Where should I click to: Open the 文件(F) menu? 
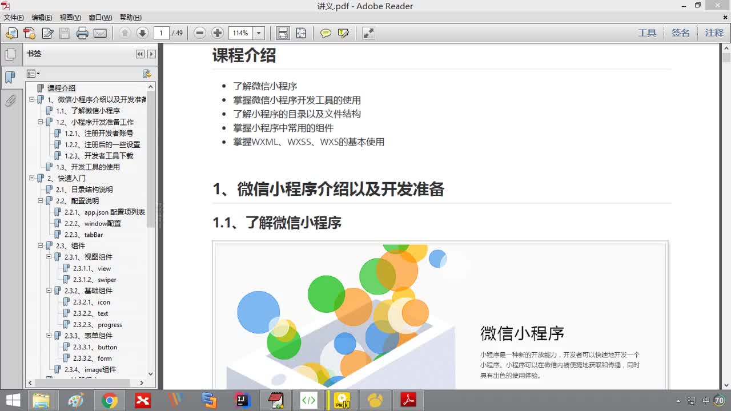pyautogui.click(x=13, y=18)
